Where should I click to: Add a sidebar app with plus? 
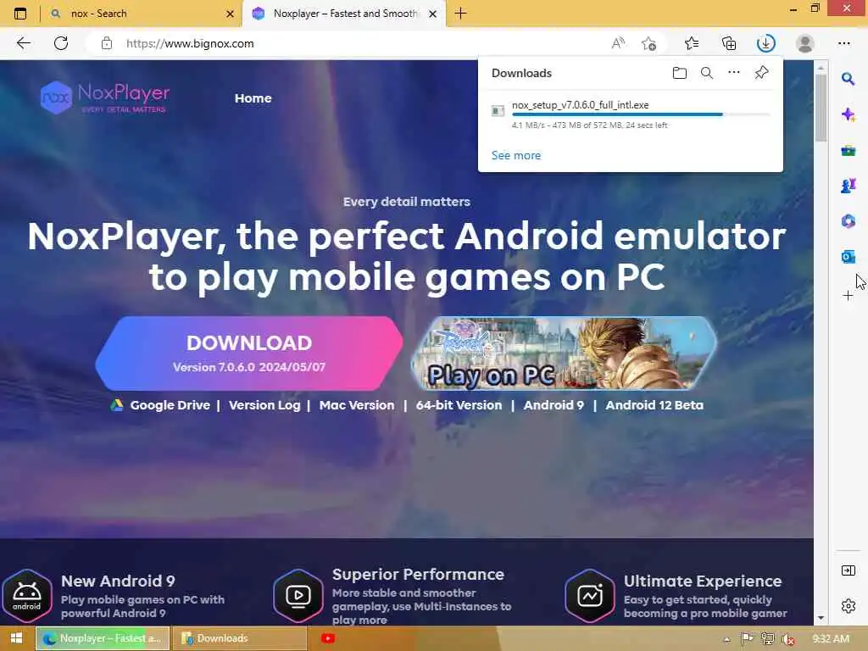(848, 296)
